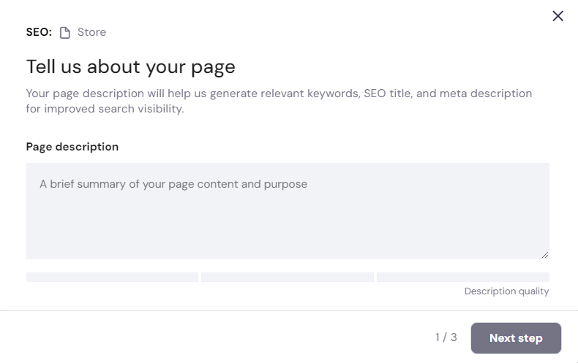The width and height of the screenshot is (578, 363).
Task: Click the 'Tell us about your page' heading
Action: 130,66
